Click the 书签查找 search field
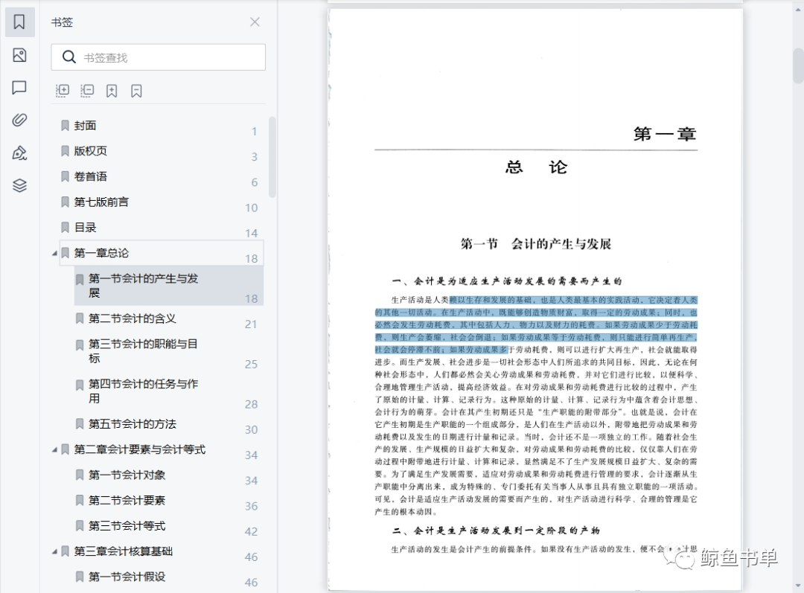 coord(158,57)
